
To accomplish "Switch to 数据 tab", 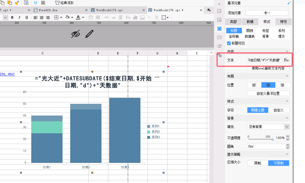I will tap(250, 22).
